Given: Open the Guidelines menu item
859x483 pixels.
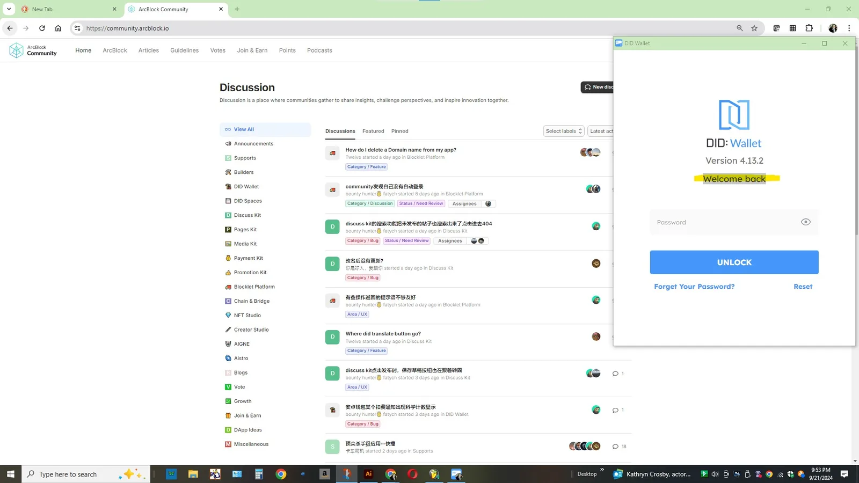Looking at the screenshot, I should tap(184, 50).
